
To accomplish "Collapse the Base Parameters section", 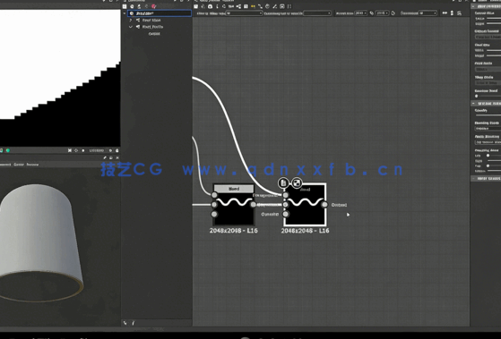I will pyautogui.click(x=473, y=6).
